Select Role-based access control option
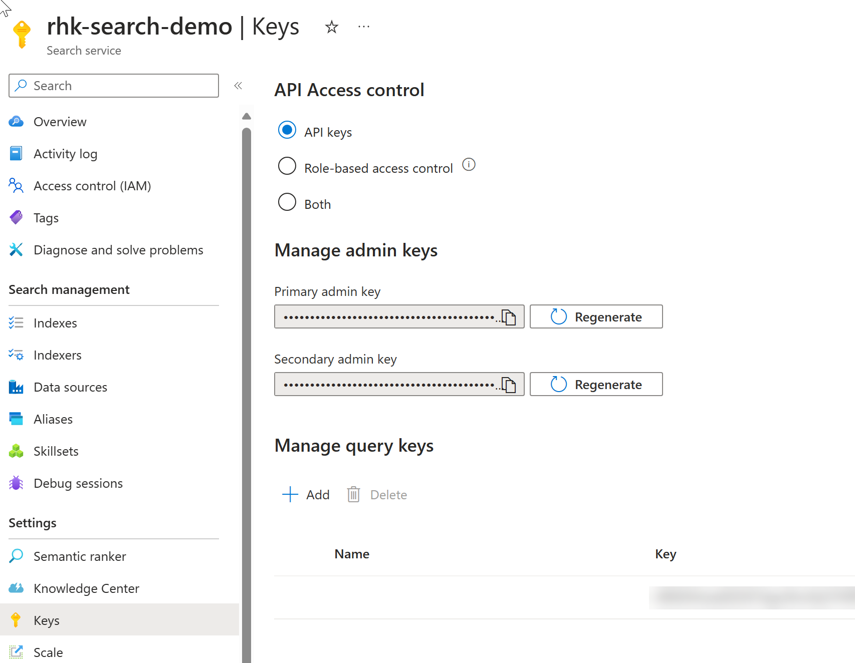855x663 pixels. [x=287, y=166]
